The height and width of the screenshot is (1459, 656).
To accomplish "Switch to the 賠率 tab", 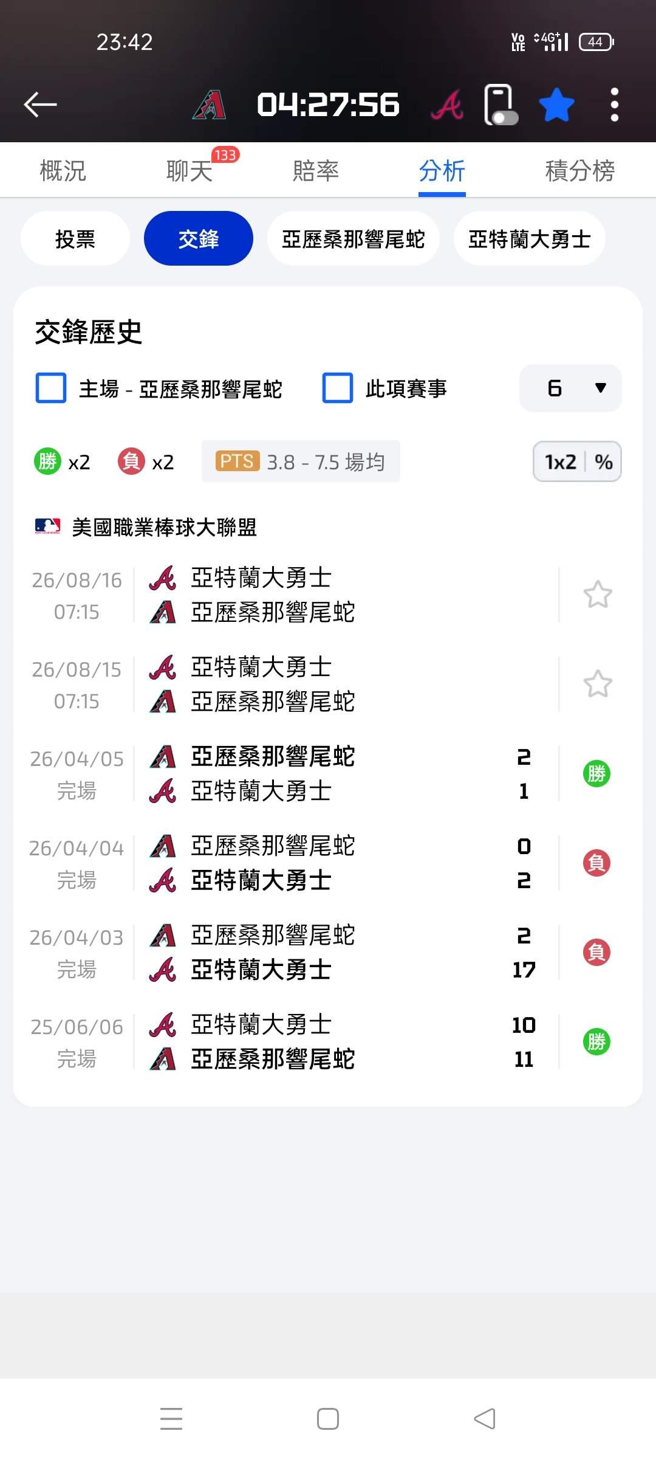I will point(315,171).
